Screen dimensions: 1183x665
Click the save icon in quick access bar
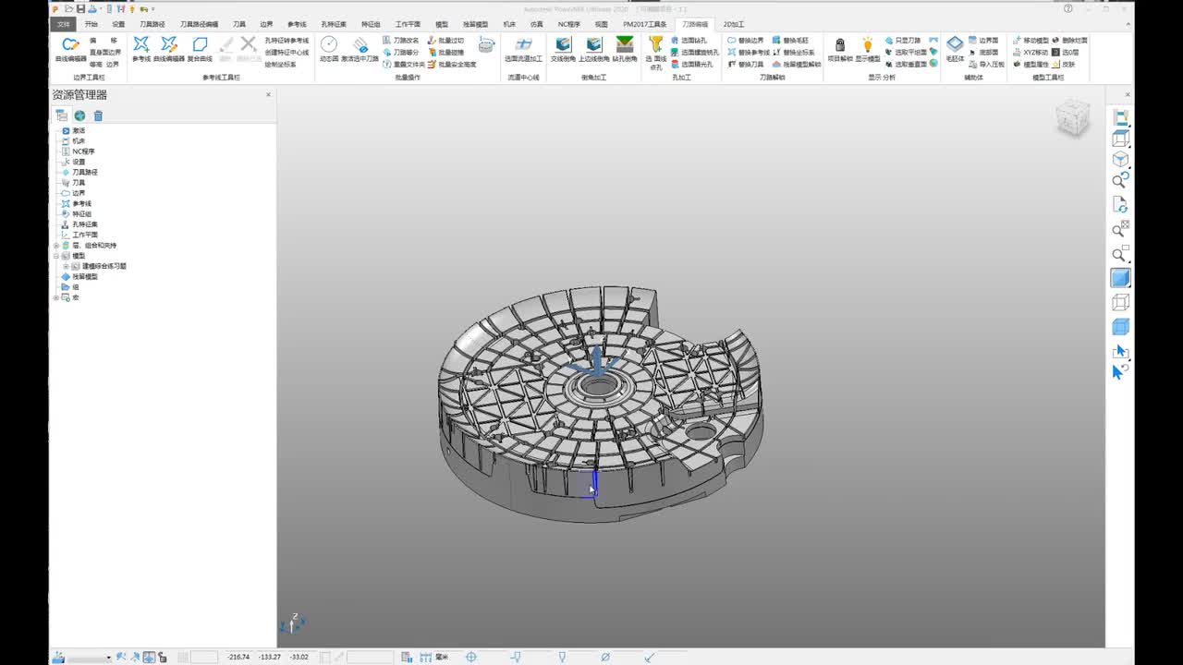coord(80,8)
